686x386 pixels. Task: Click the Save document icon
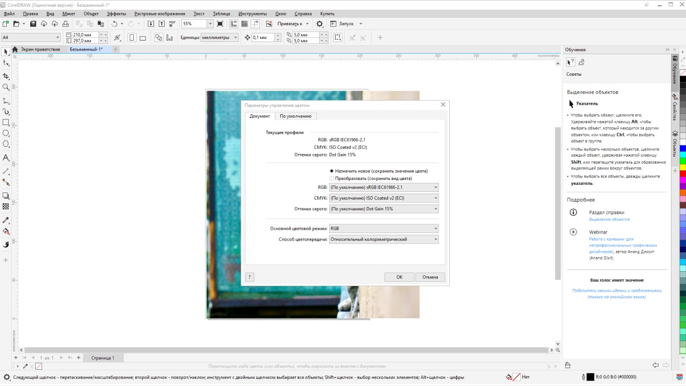pyautogui.click(x=33, y=23)
